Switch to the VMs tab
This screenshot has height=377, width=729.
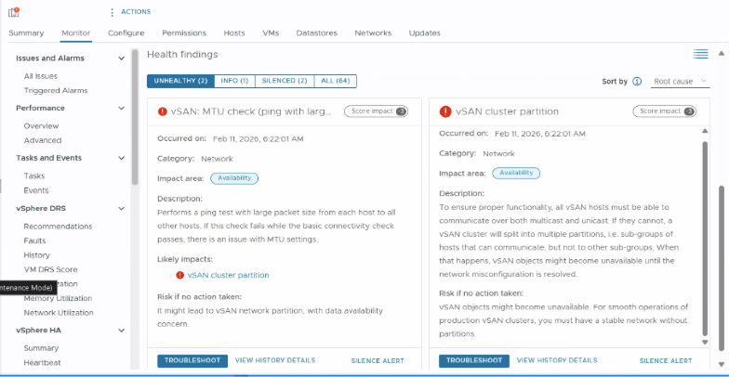tap(271, 33)
